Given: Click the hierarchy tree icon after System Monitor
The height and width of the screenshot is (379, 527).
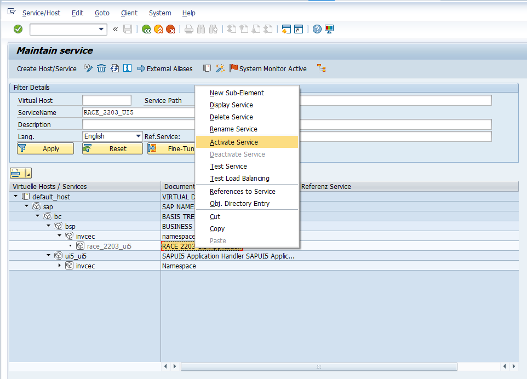Looking at the screenshot, I should click(x=321, y=68).
